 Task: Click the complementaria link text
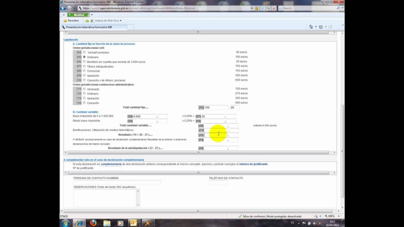coord(111,164)
